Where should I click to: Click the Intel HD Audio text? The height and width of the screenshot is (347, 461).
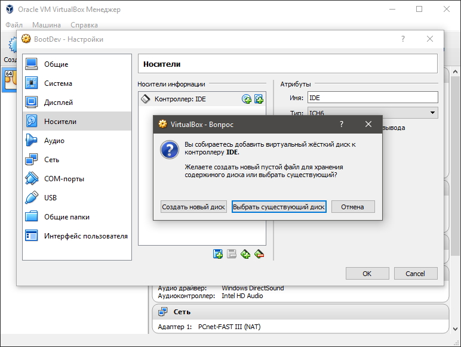(x=242, y=296)
